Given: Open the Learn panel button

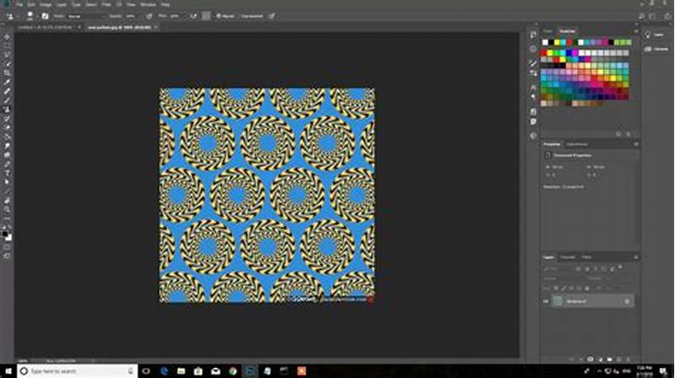Looking at the screenshot, I should tap(656, 35).
